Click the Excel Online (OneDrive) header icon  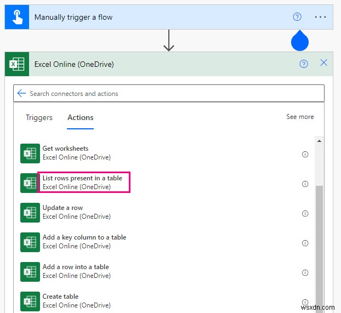coord(17,64)
